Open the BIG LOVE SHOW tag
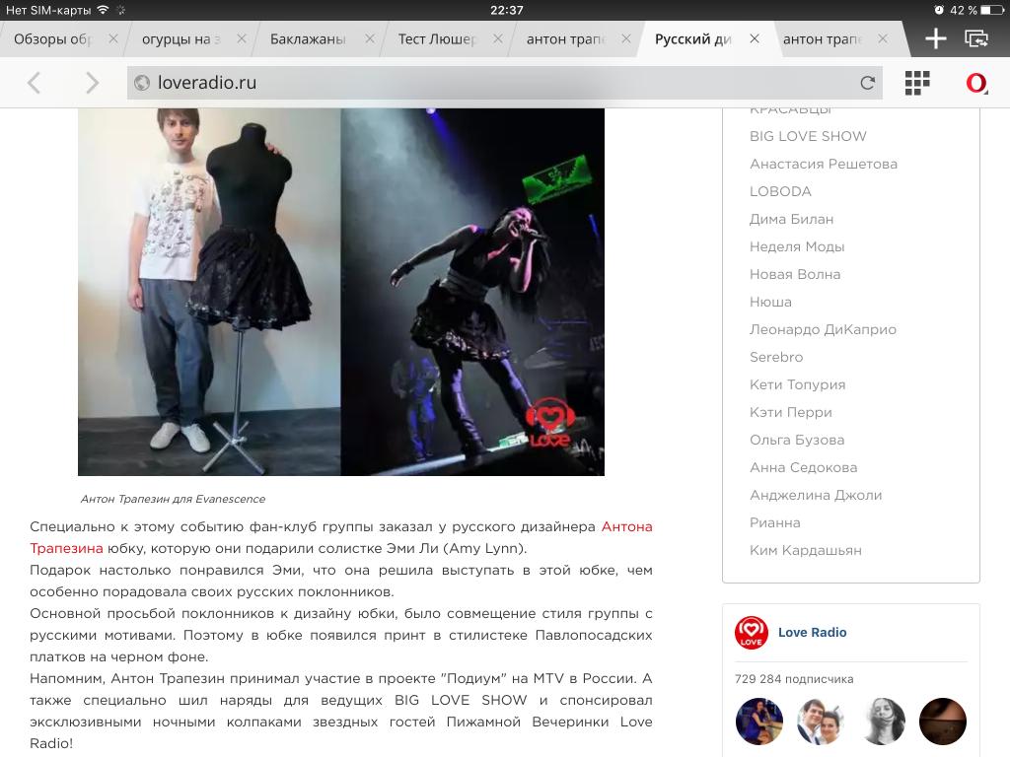The width and height of the screenshot is (1010, 757). [x=808, y=136]
